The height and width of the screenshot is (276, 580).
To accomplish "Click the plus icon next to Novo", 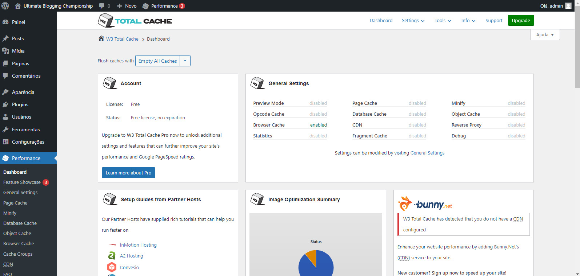I will (119, 6).
